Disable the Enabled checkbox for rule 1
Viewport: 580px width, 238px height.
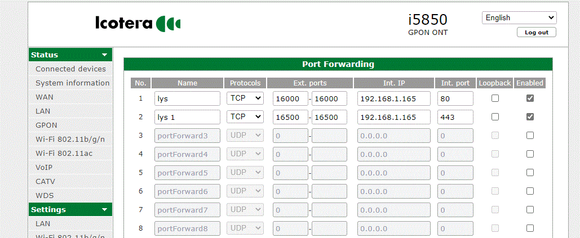pyautogui.click(x=530, y=98)
